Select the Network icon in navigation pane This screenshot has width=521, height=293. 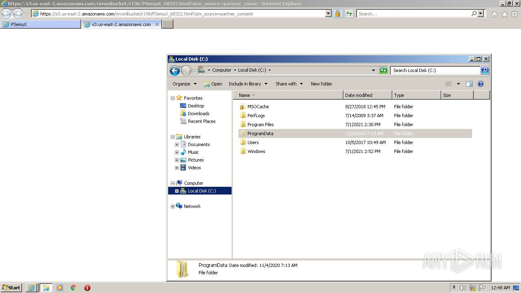[179, 206]
